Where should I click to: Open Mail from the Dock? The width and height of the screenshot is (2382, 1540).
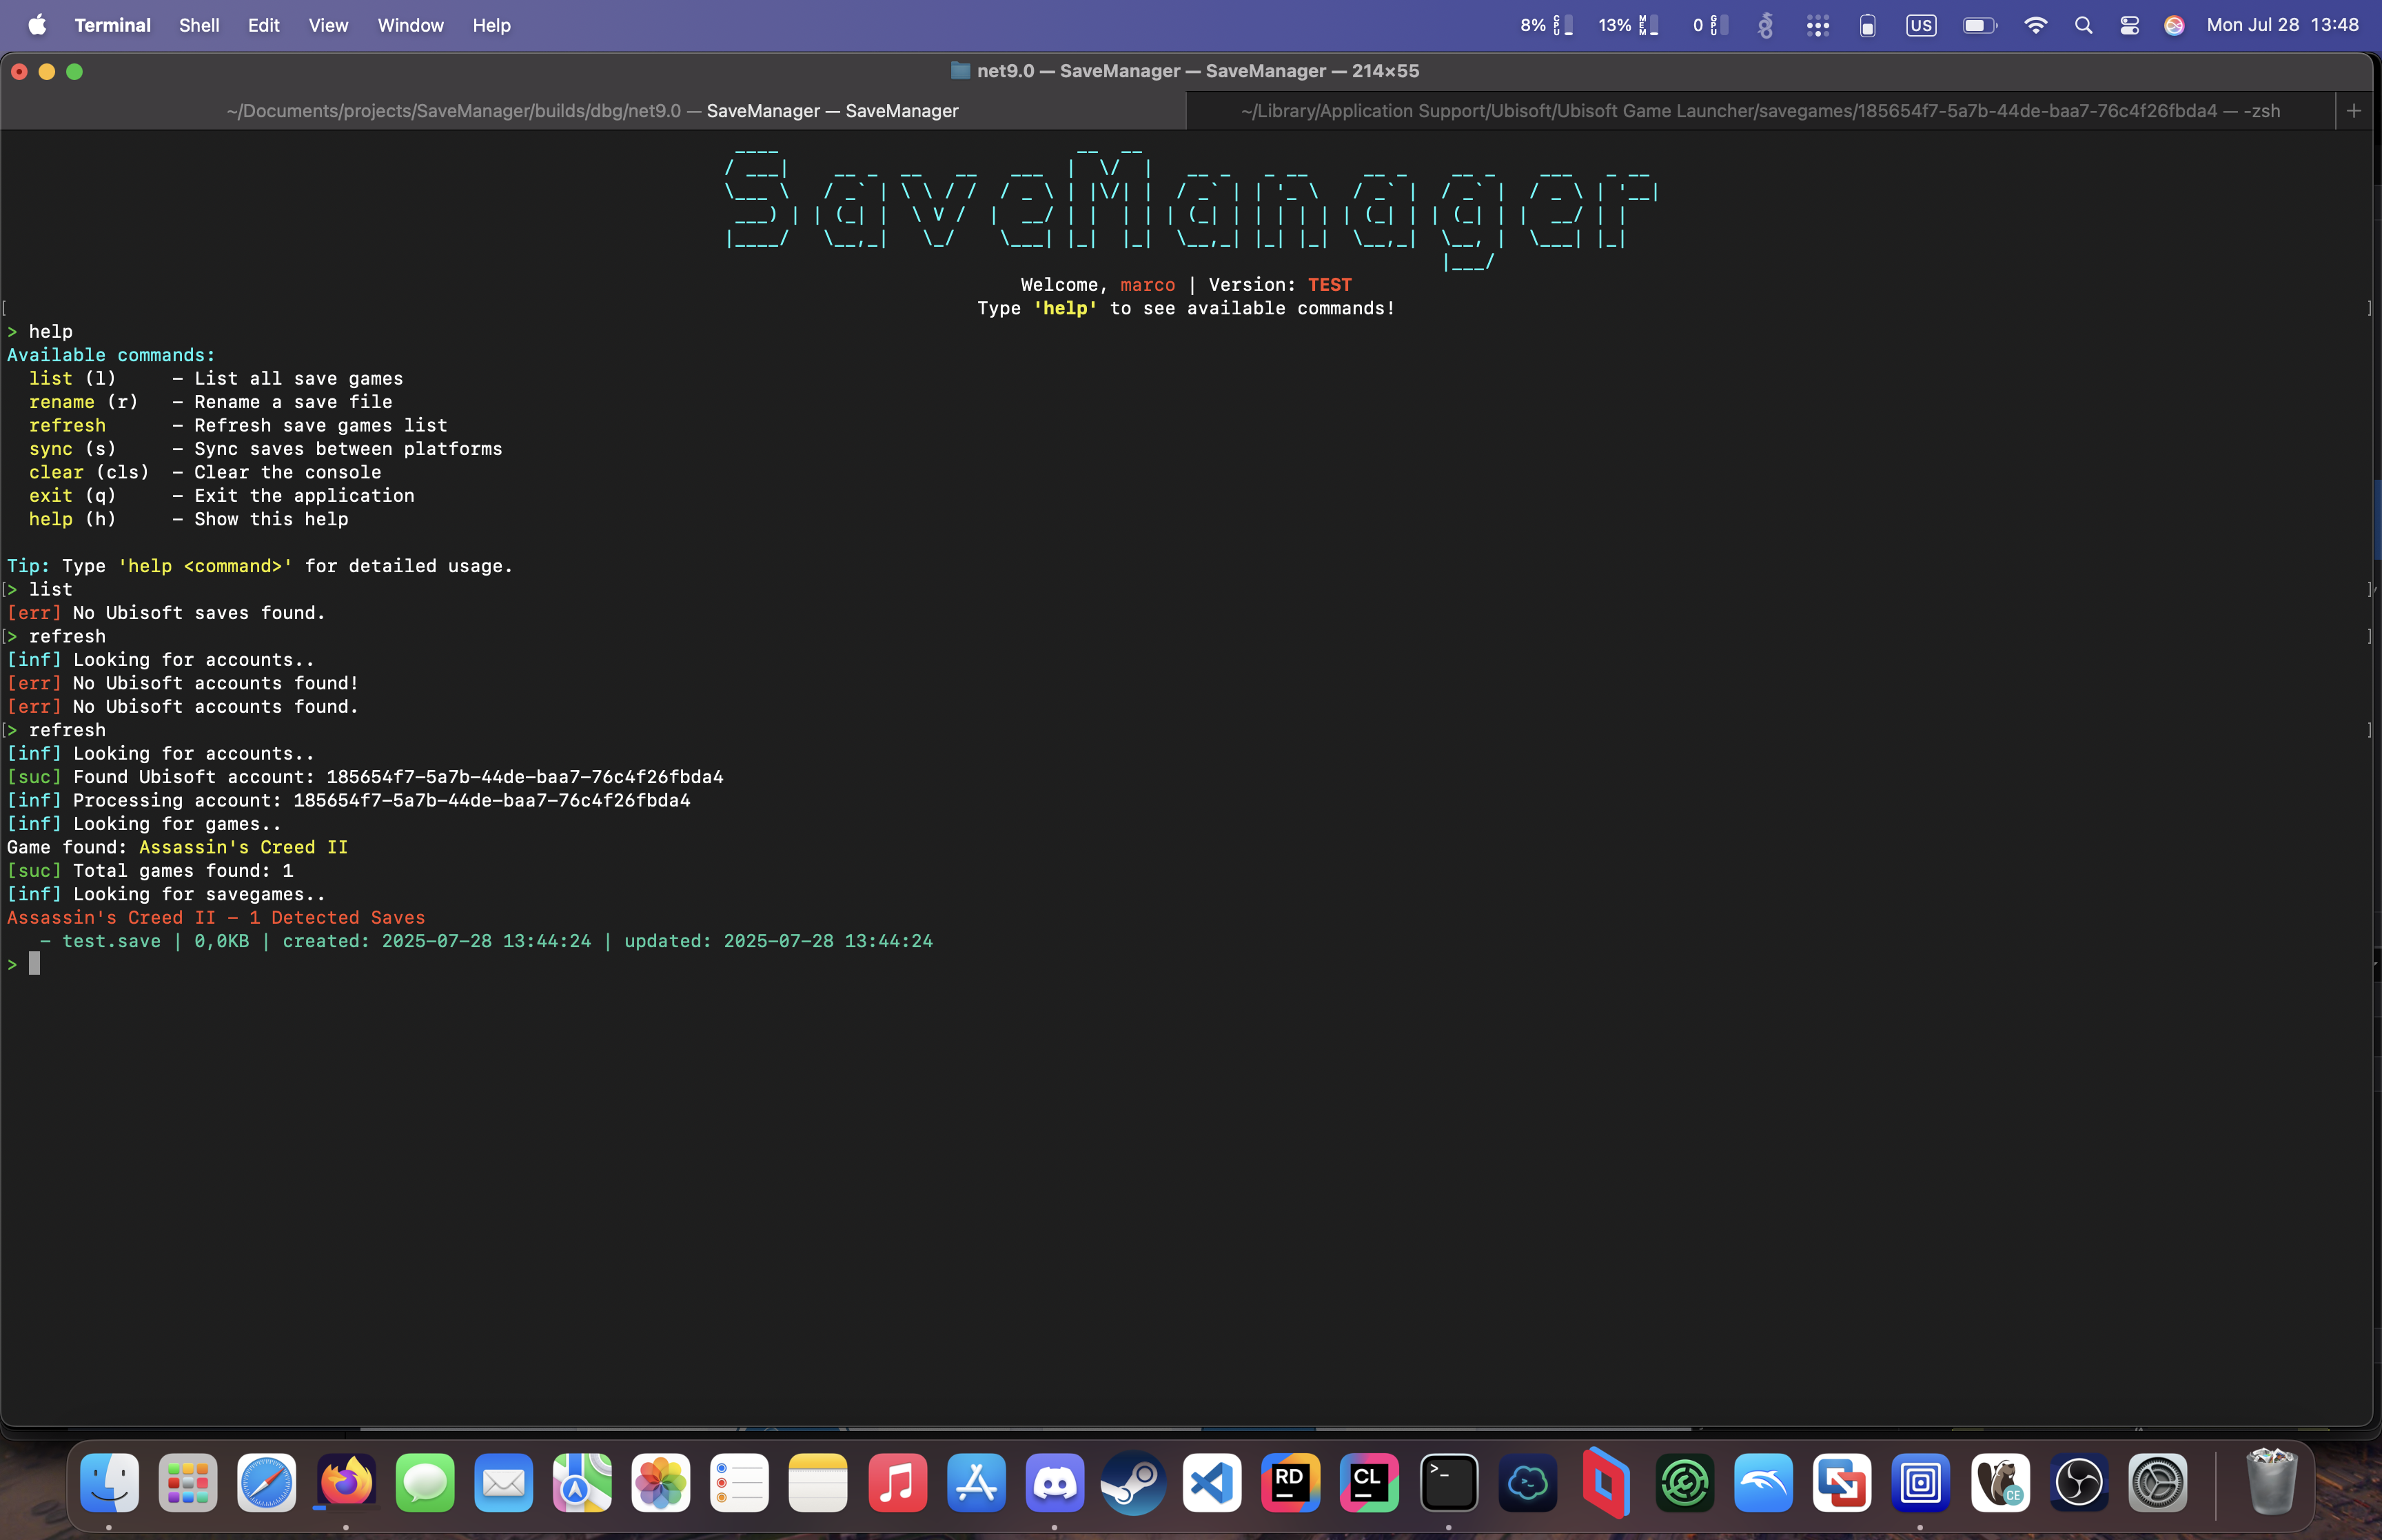tap(504, 1482)
